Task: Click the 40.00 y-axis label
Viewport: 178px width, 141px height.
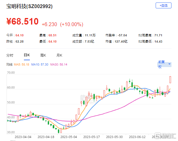Action: [x=11, y=117]
